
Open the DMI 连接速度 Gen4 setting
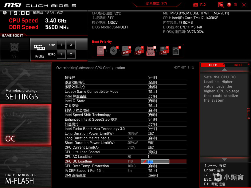pyautogui.click(x=152, y=175)
